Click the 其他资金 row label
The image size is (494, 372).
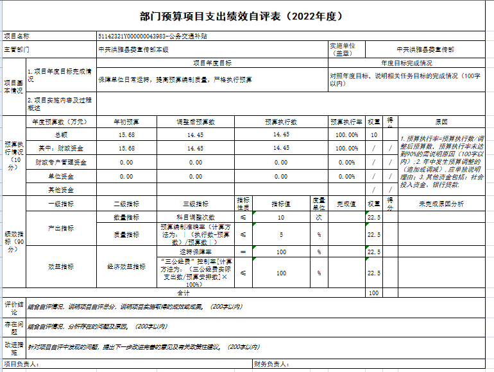click(61, 190)
